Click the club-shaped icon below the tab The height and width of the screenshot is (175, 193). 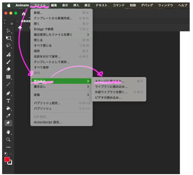pyautogui.click(x=20, y=27)
